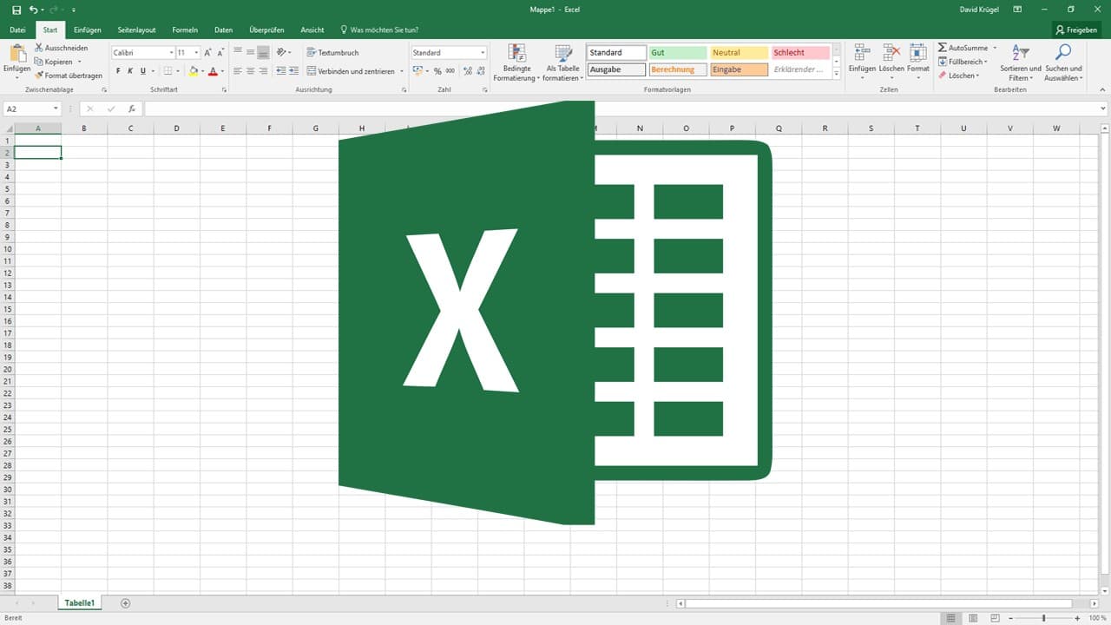Open Sortieren und Filtern menu
This screenshot has height=625, width=1111.
coord(1021,62)
